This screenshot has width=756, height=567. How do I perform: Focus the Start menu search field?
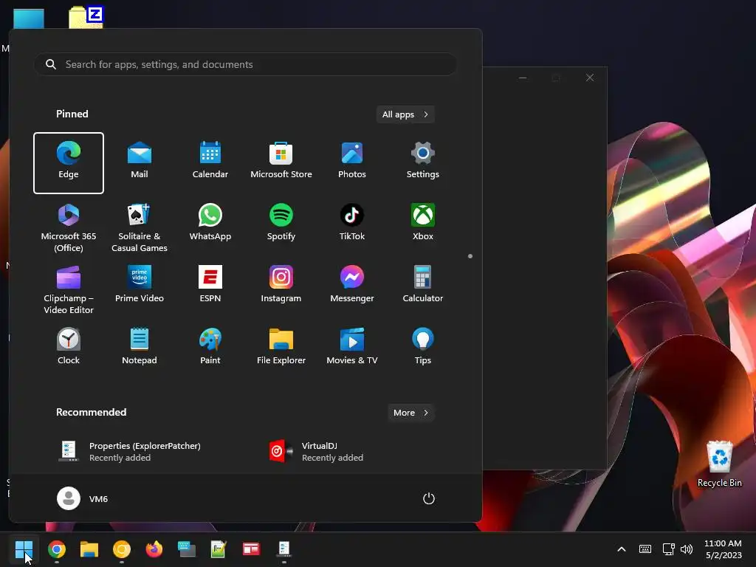point(245,64)
